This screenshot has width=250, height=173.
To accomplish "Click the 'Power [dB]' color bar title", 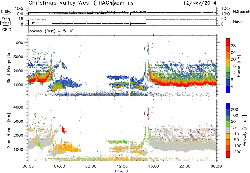I will coord(239,66).
